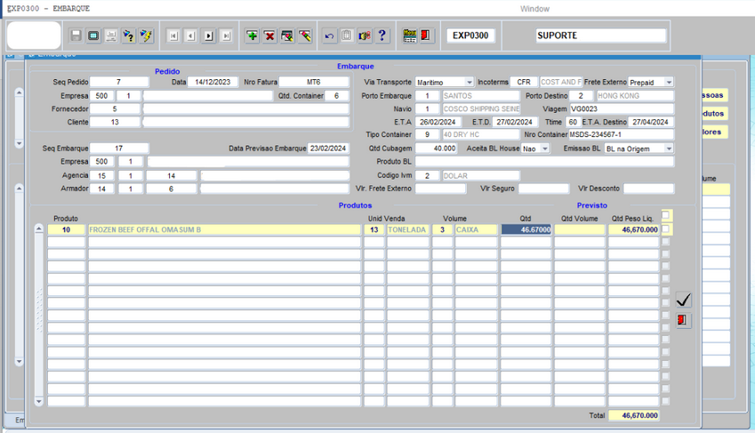
Task: Jump to first record in toolbar
Action: [x=173, y=36]
